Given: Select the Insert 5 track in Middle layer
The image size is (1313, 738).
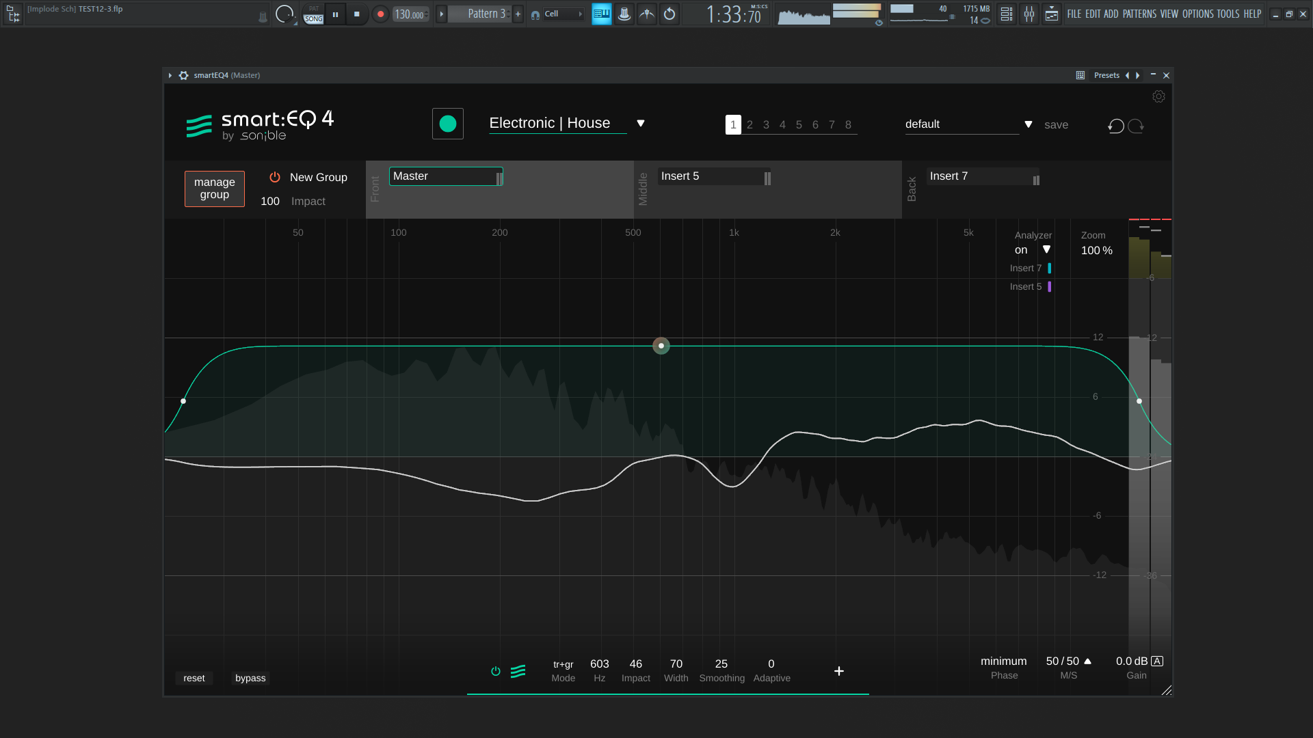Looking at the screenshot, I should click(714, 176).
